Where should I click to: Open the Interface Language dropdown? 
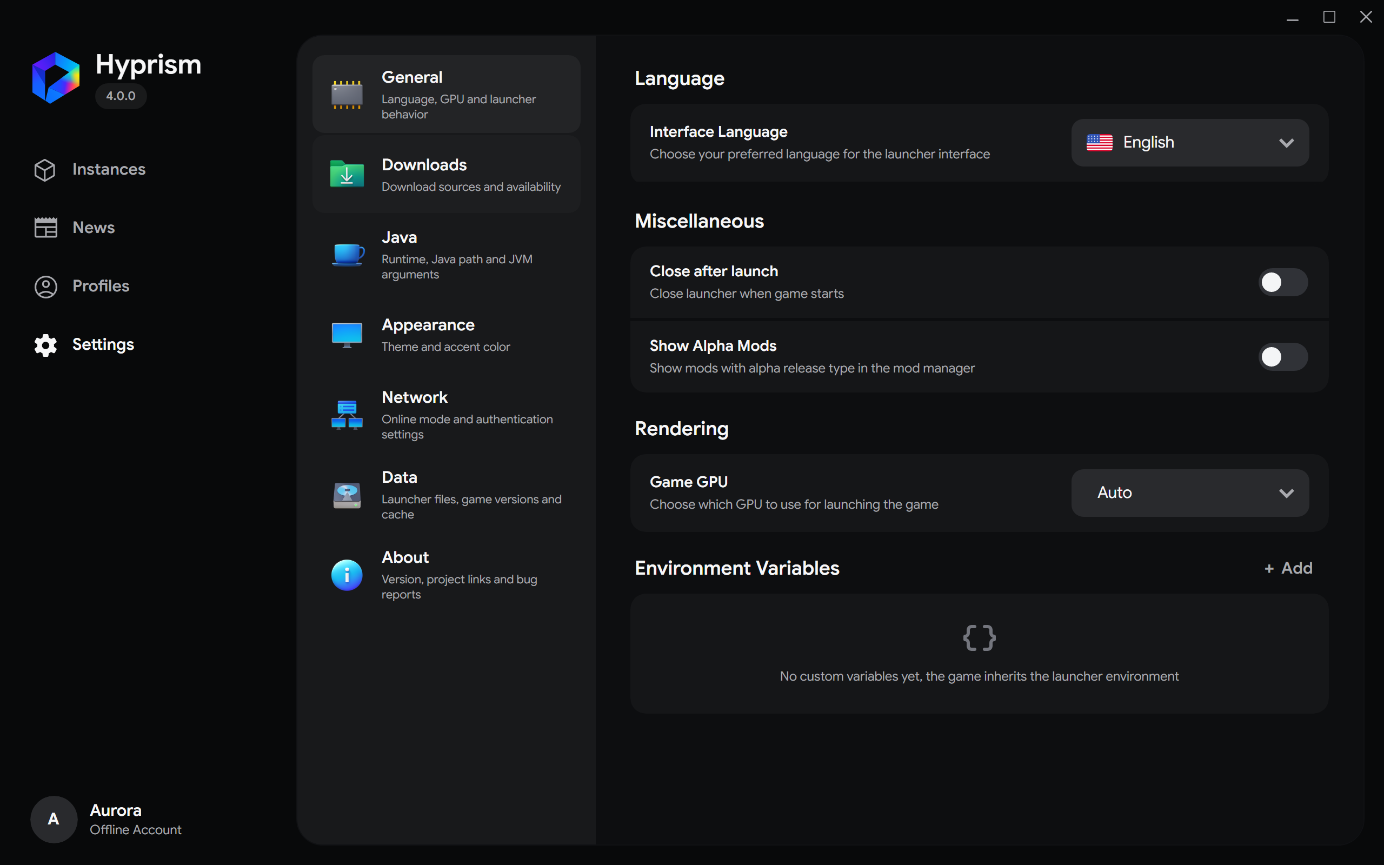tap(1189, 142)
